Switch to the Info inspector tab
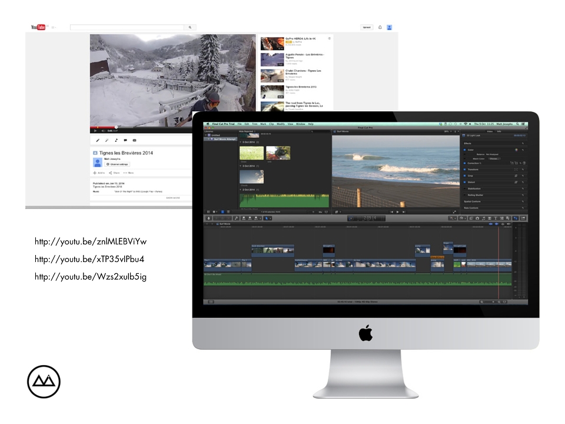Screen dimensions: 565x424 coord(499,131)
